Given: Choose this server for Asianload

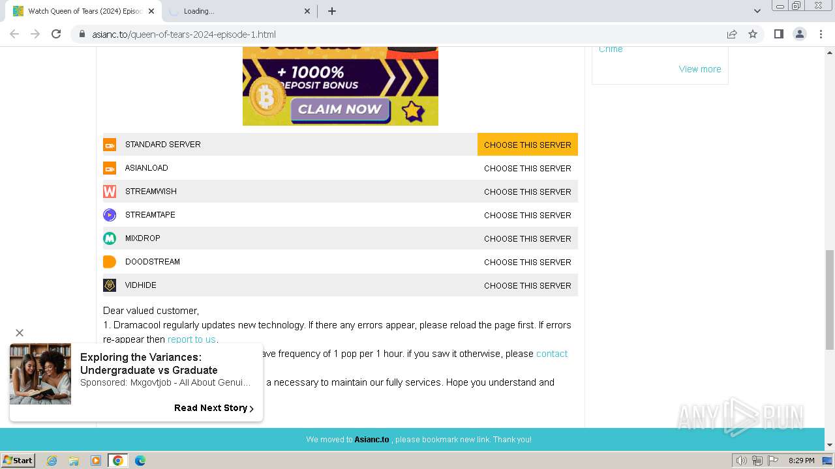Looking at the screenshot, I should pos(528,168).
